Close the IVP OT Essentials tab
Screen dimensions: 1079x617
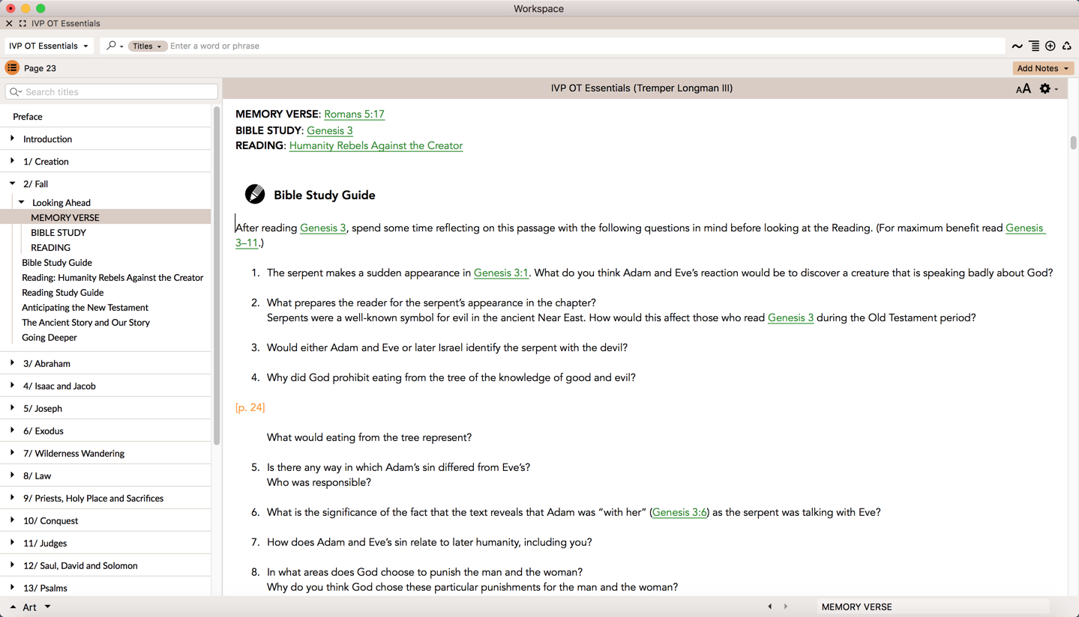9,23
